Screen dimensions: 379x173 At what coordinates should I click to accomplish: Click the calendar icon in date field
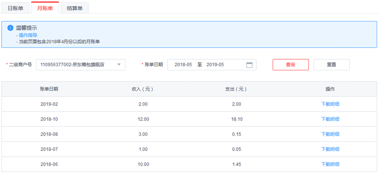(x=249, y=65)
